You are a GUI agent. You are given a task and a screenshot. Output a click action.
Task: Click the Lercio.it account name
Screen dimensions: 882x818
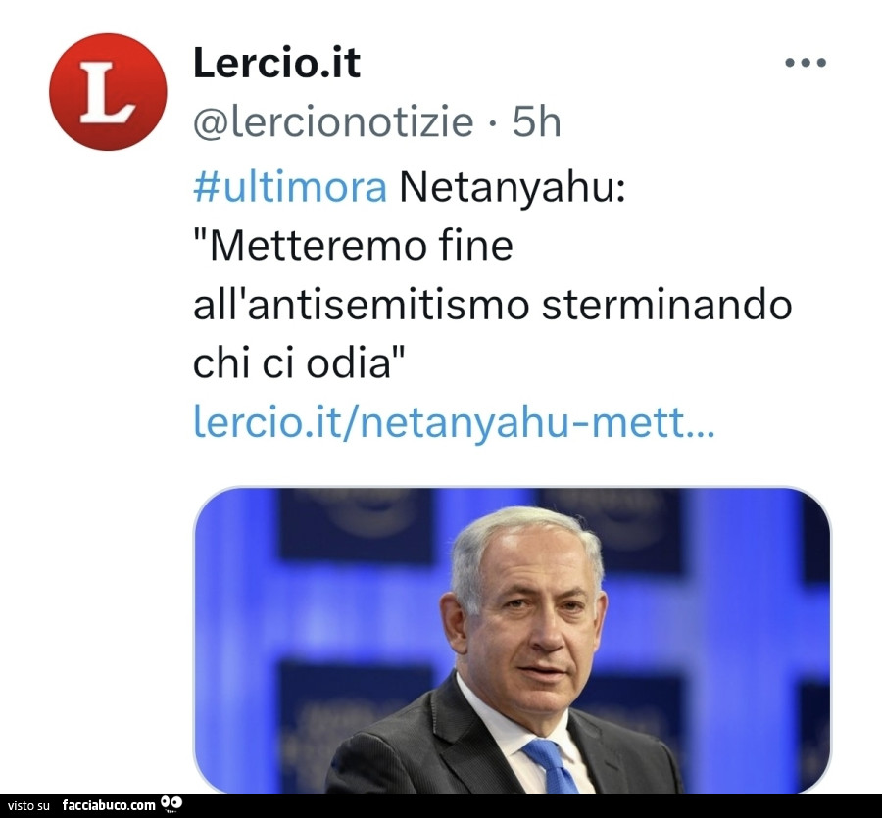click(x=276, y=63)
